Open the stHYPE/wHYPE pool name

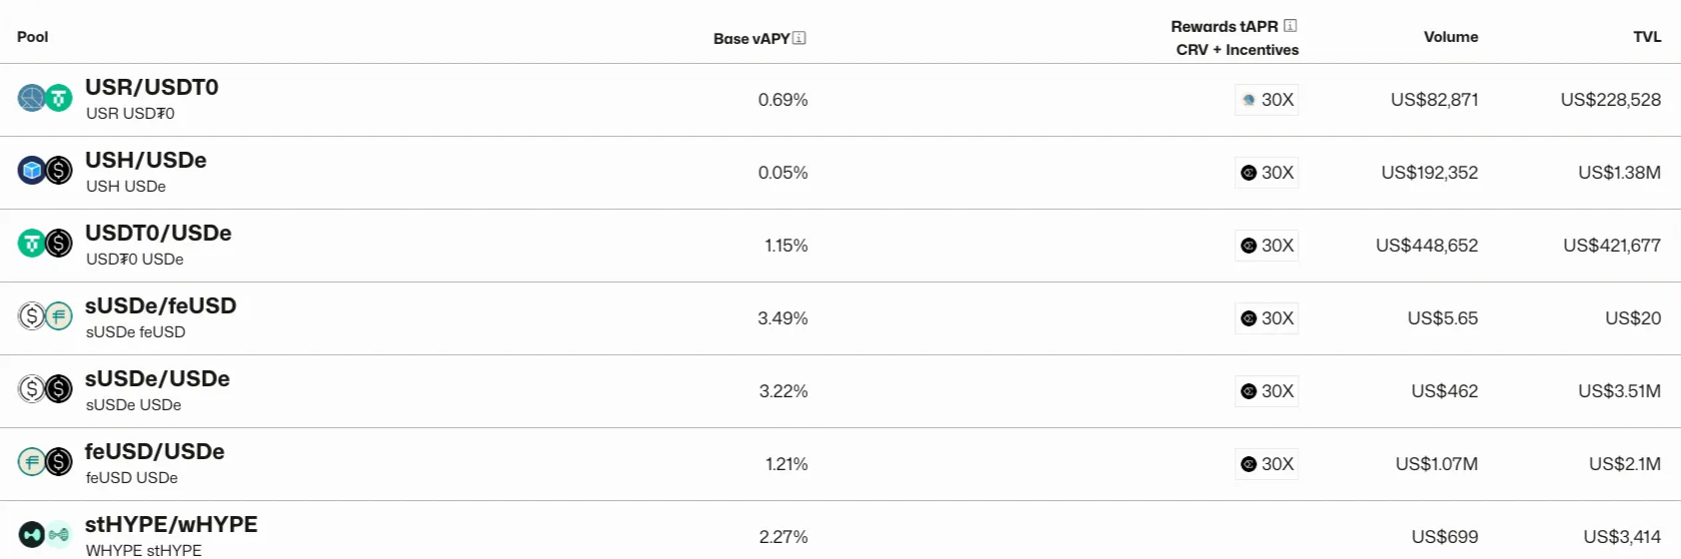[x=171, y=524]
